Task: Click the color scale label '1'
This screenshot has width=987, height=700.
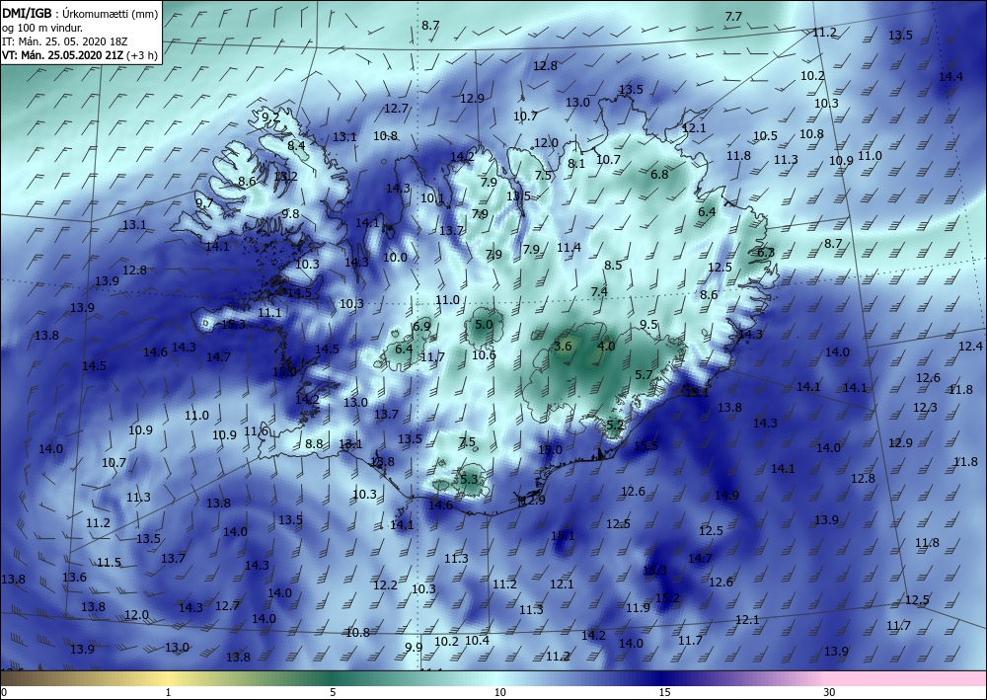Action: click(168, 692)
